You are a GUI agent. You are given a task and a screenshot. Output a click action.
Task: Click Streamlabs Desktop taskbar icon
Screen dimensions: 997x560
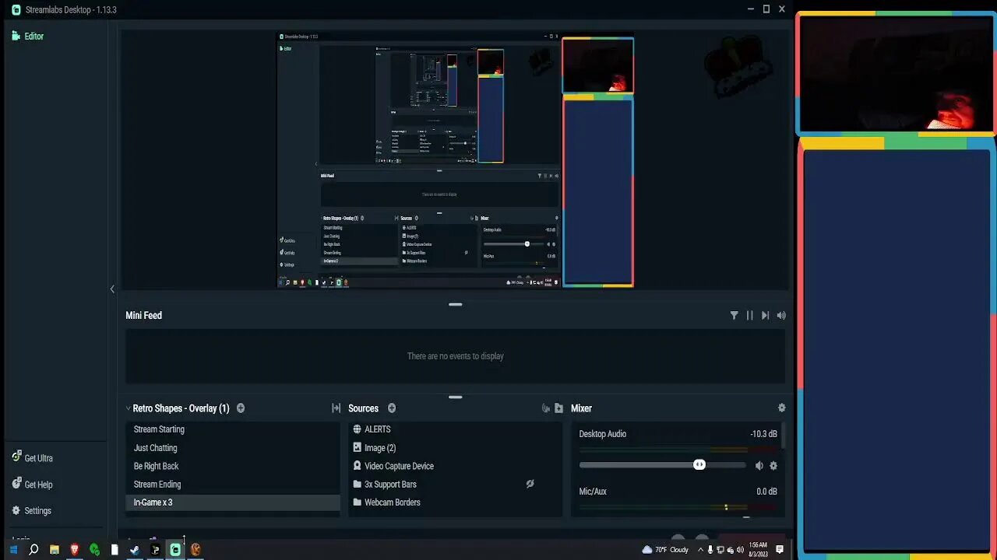click(x=175, y=550)
